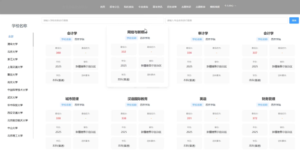Click year 2025 on the 审计学 card
300x150 pixels.
click(189, 67)
